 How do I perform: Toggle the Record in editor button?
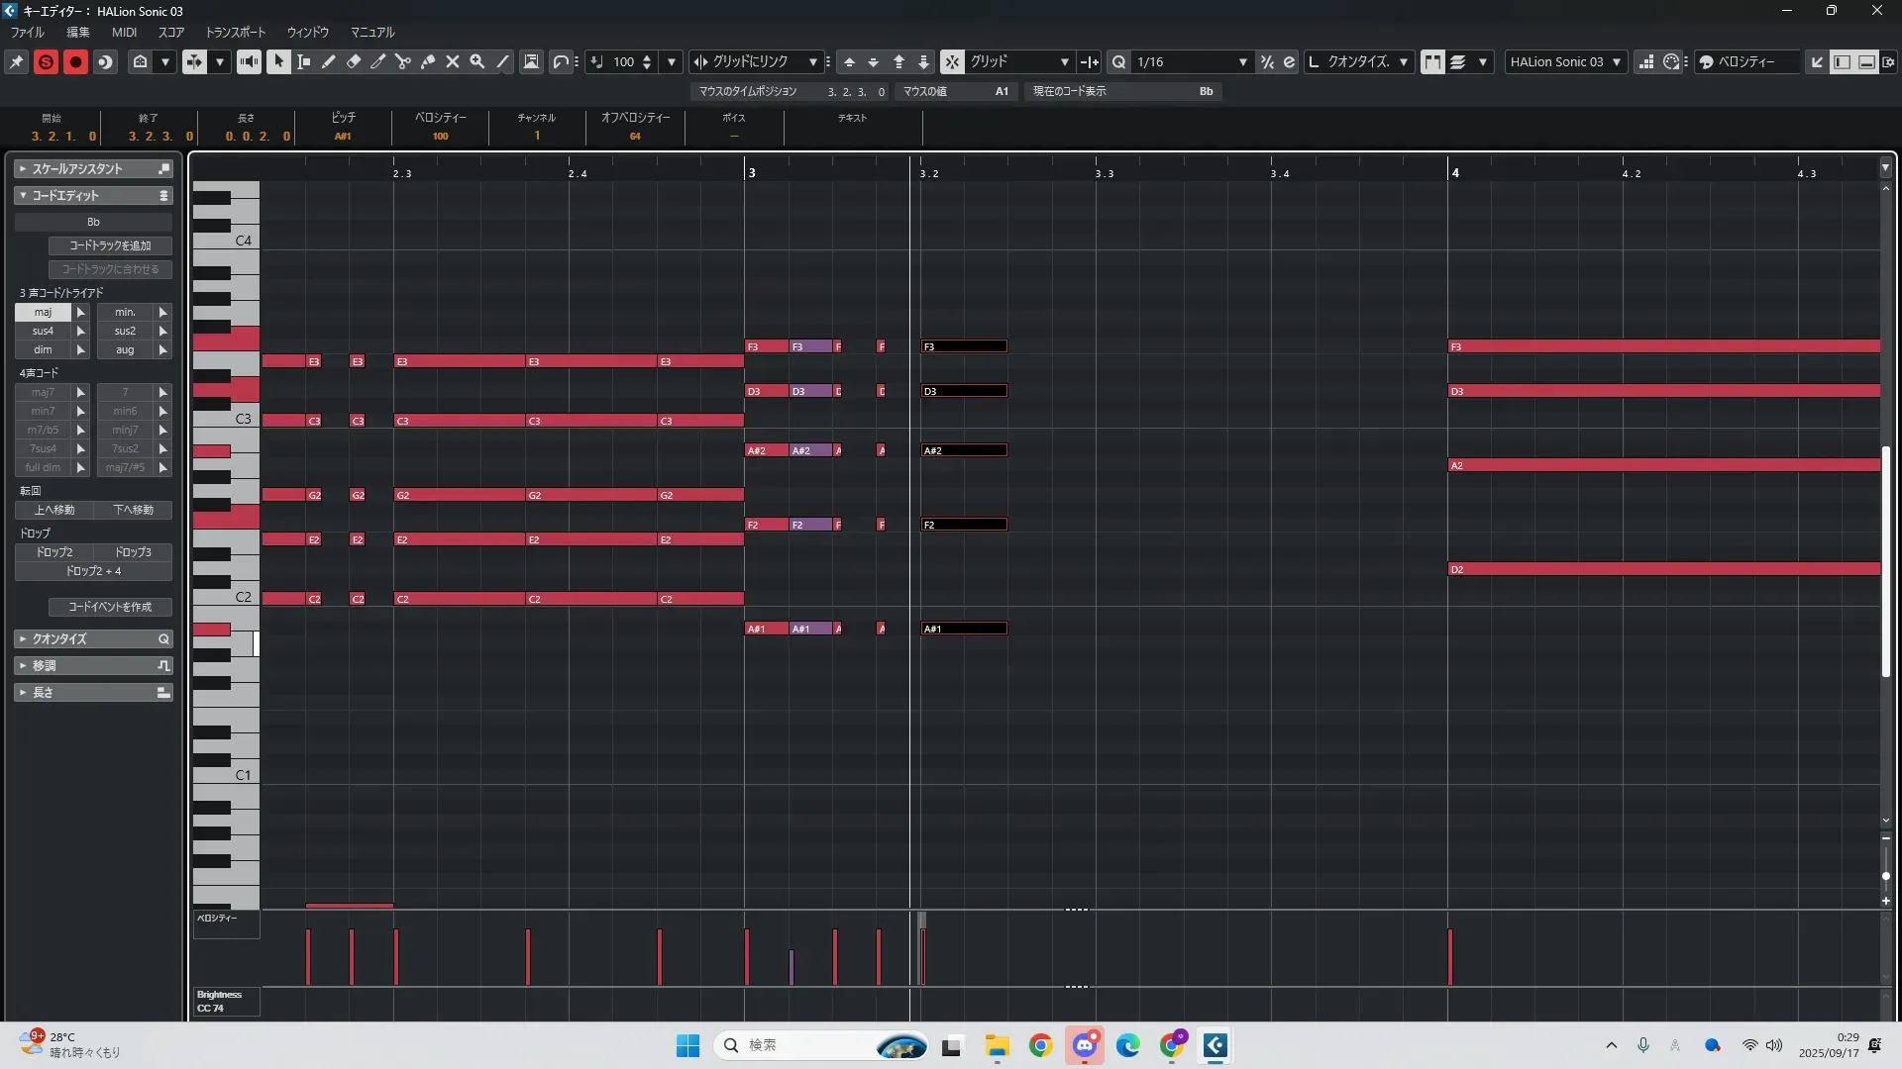75,61
